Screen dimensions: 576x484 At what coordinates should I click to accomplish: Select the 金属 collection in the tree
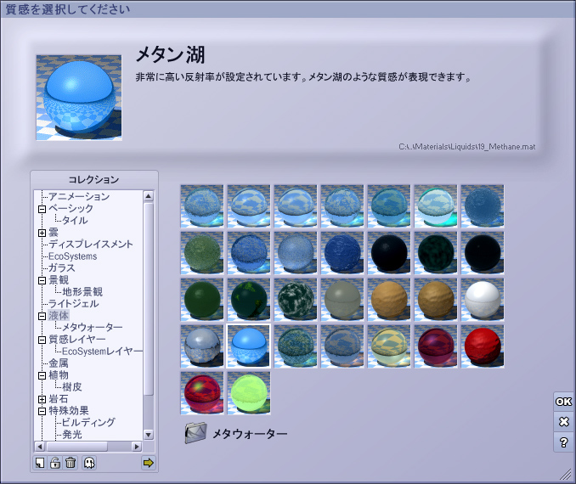pos(58,363)
